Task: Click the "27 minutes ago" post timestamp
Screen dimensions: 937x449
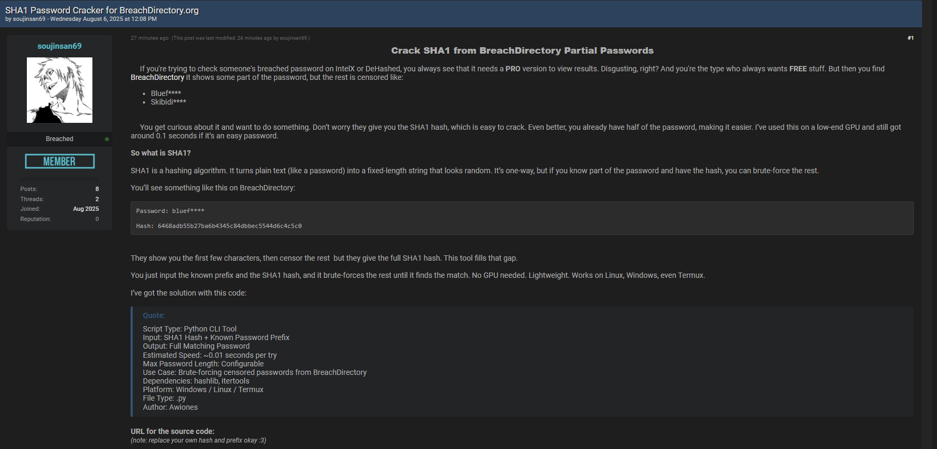Action: [x=149, y=38]
